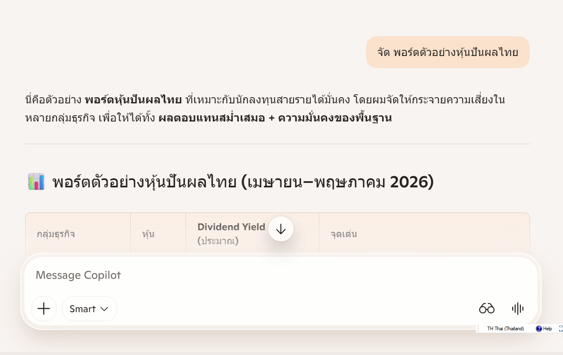563x355 pixels.
Task: Click the horizontal divider below intro paragraph
Action: pos(277,144)
